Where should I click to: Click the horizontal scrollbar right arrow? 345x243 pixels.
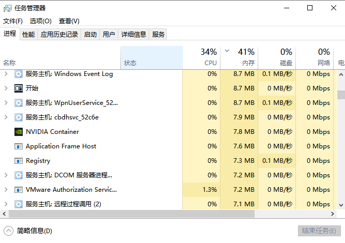click(333, 214)
